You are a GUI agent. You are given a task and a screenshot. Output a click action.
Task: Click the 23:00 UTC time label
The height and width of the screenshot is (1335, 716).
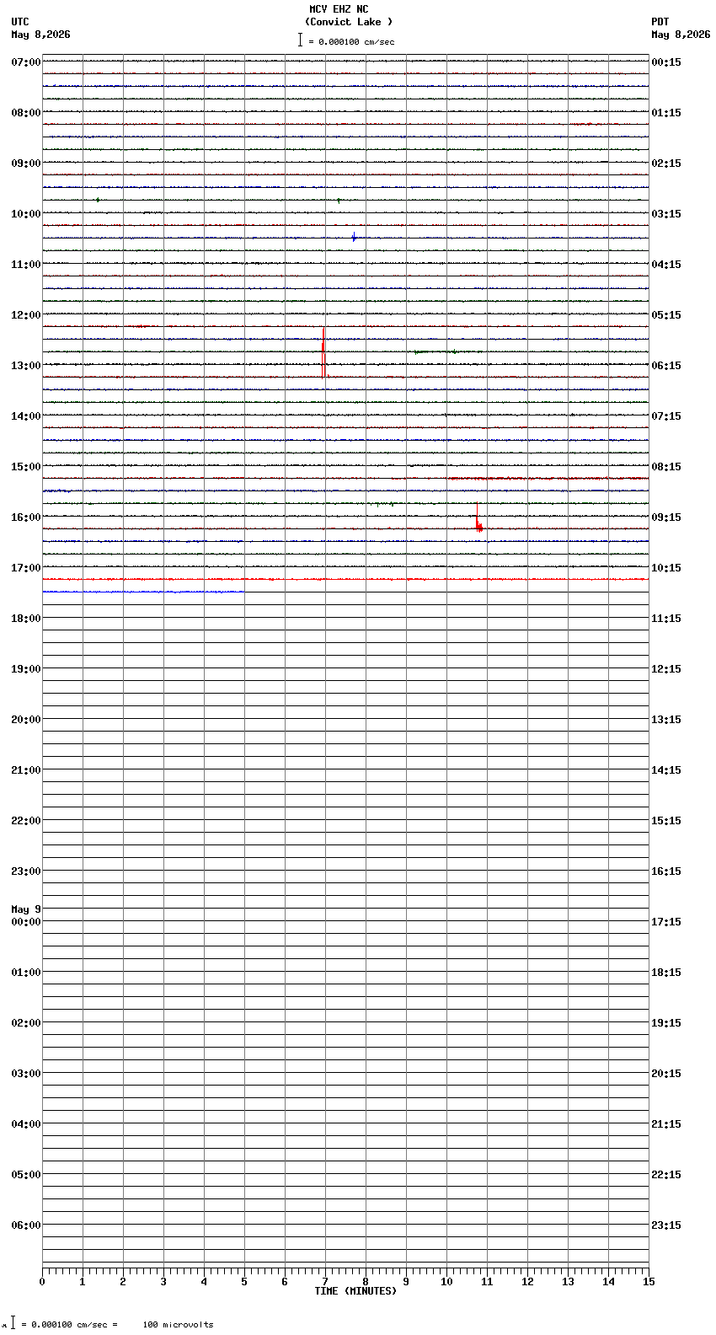(x=26, y=871)
